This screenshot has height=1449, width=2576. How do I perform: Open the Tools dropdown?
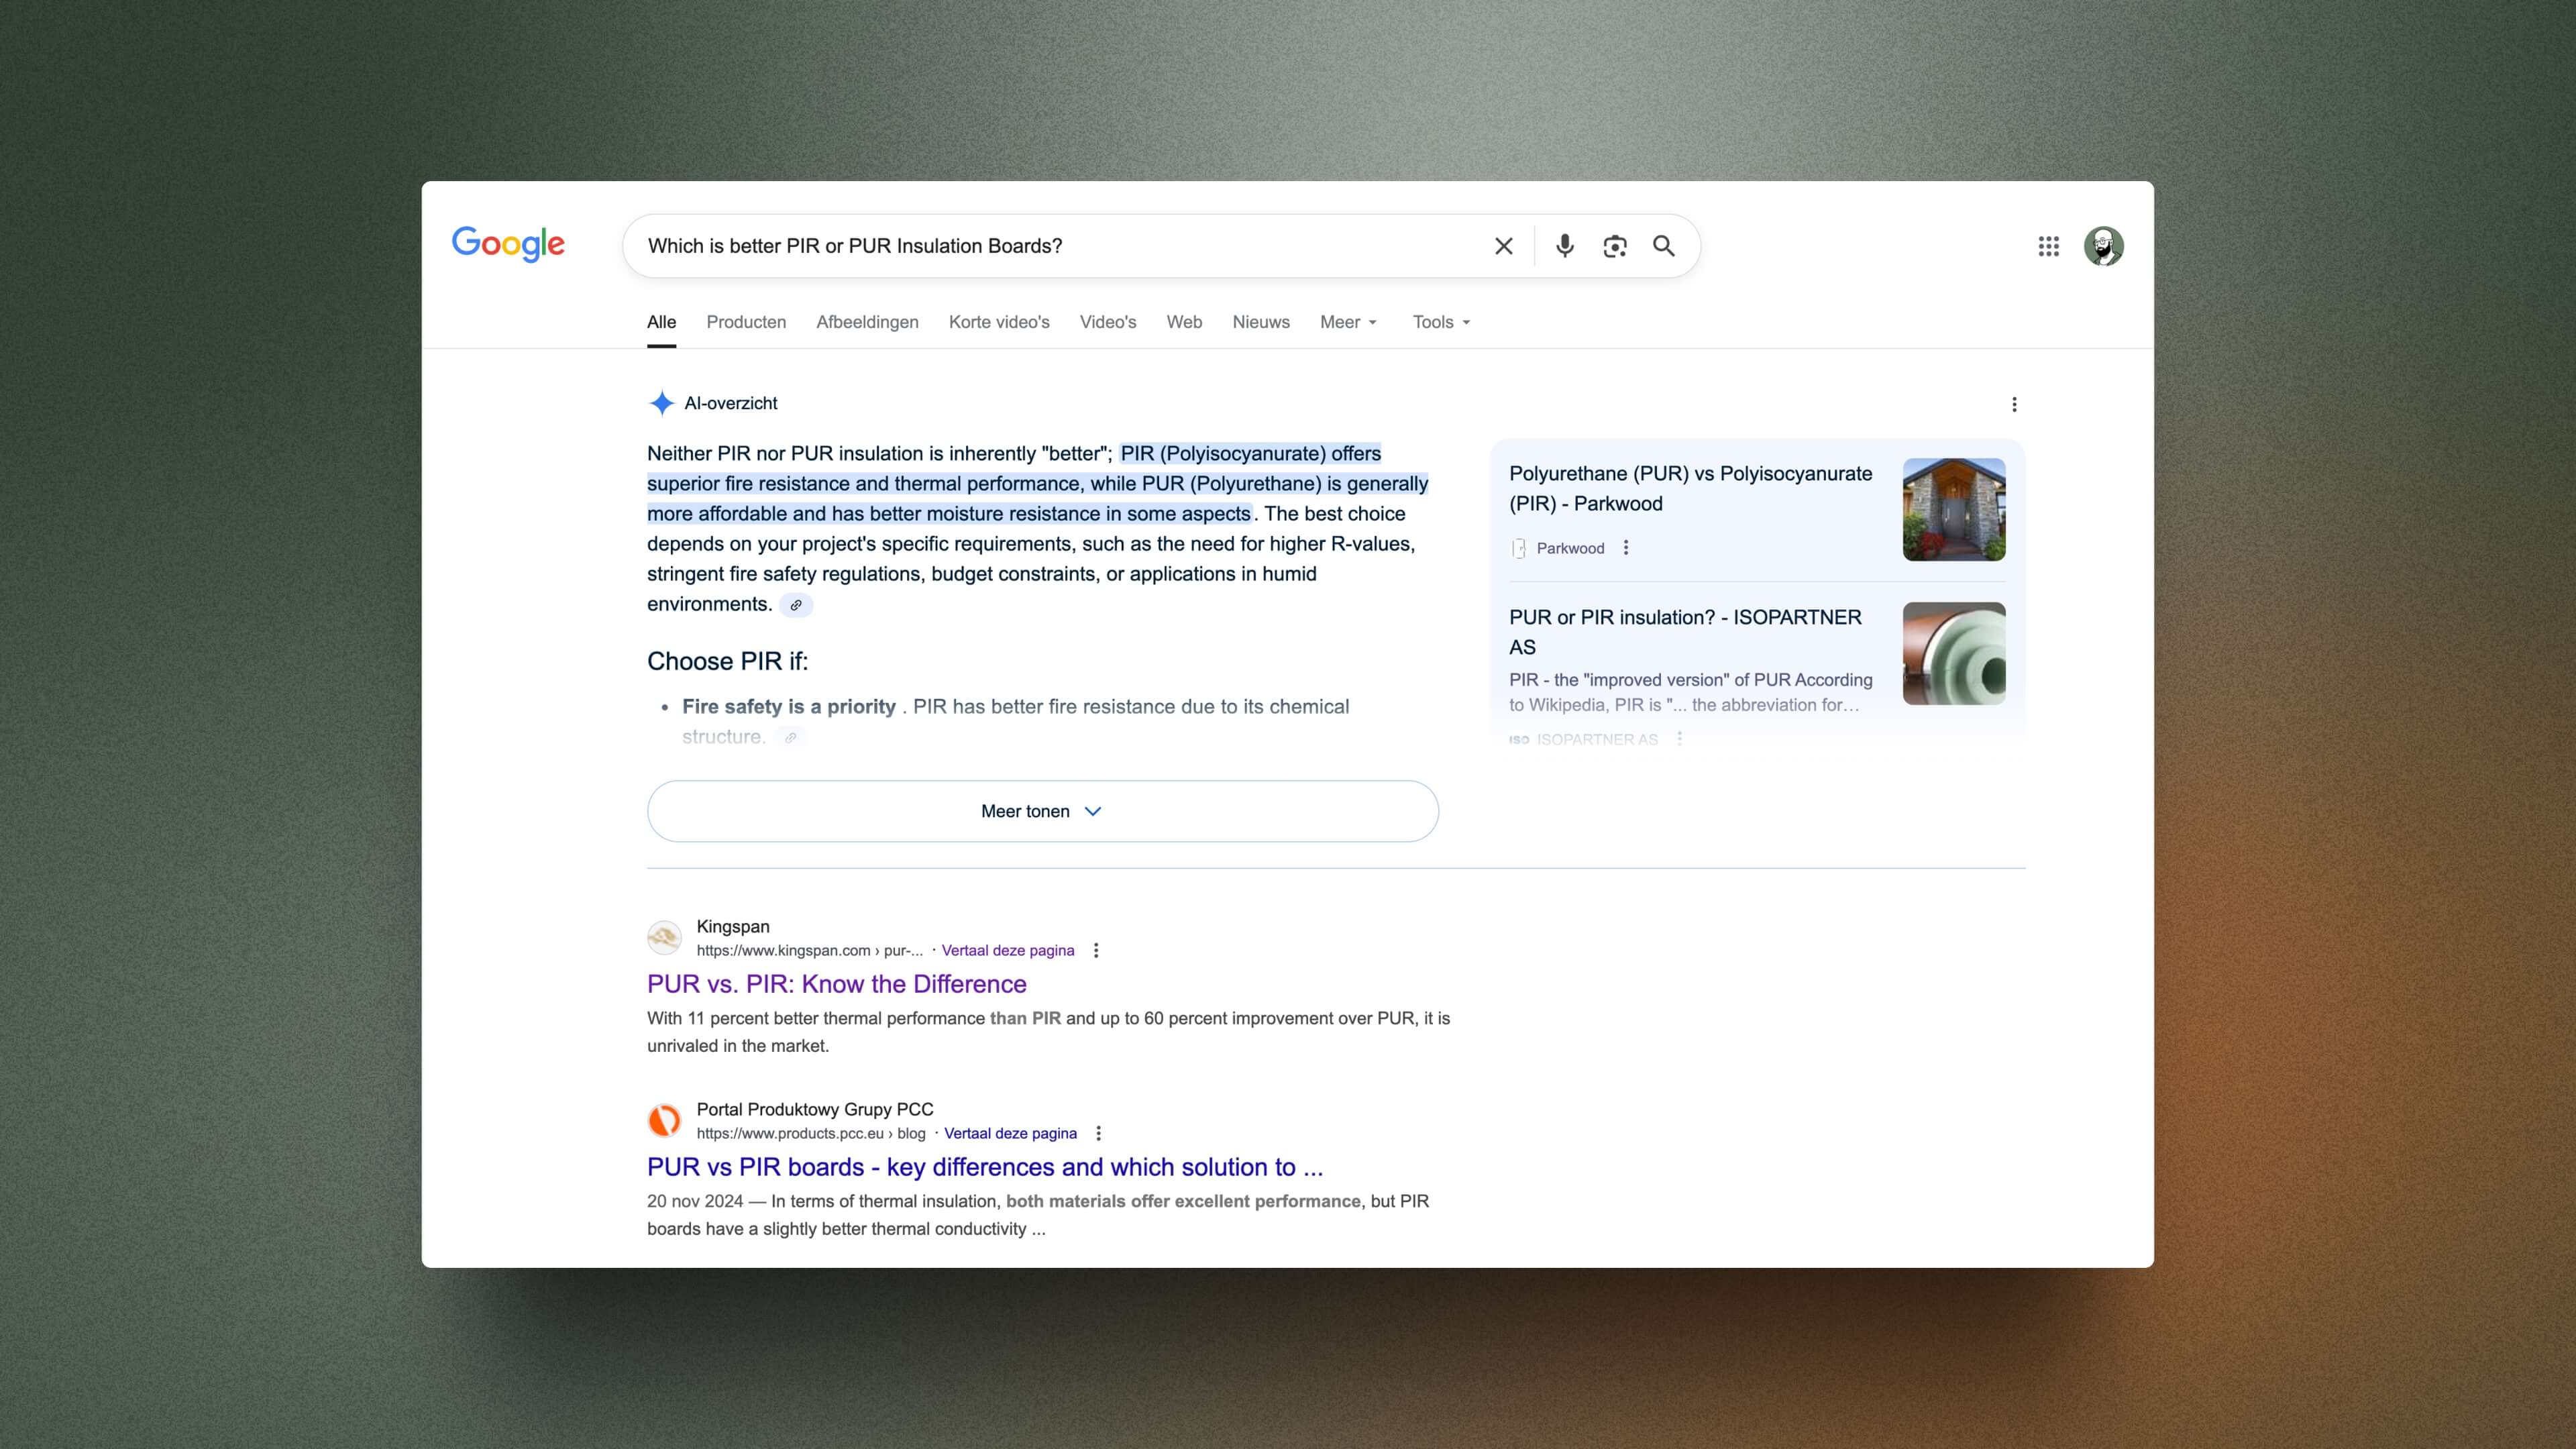tap(1441, 322)
